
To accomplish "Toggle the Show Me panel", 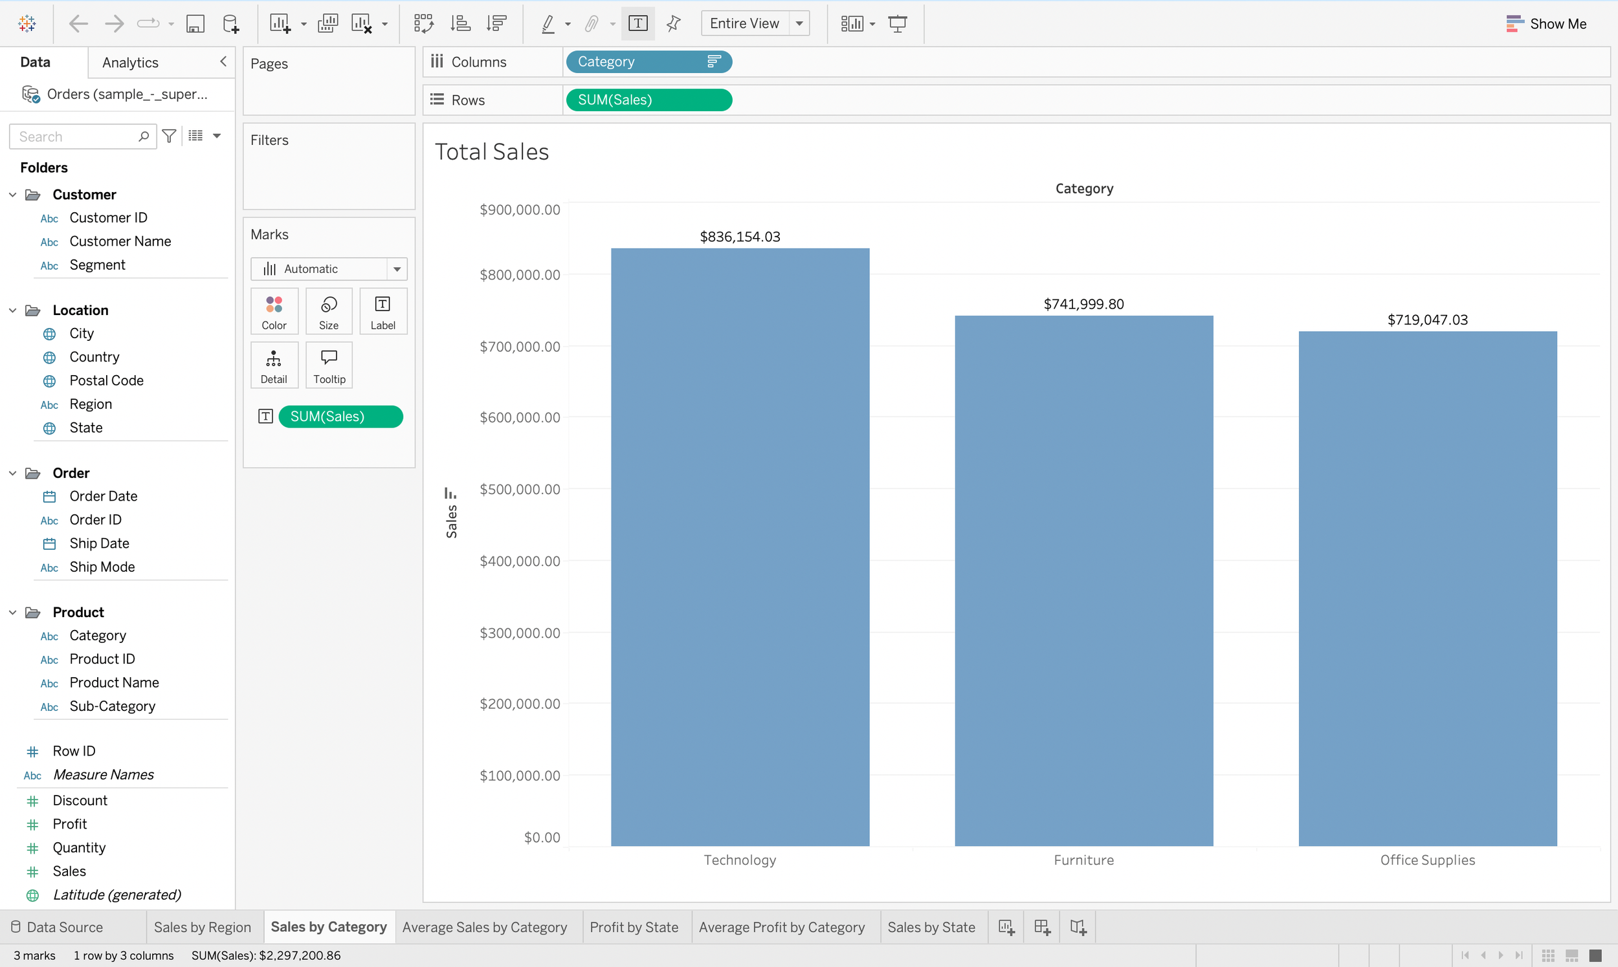I will (1546, 24).
